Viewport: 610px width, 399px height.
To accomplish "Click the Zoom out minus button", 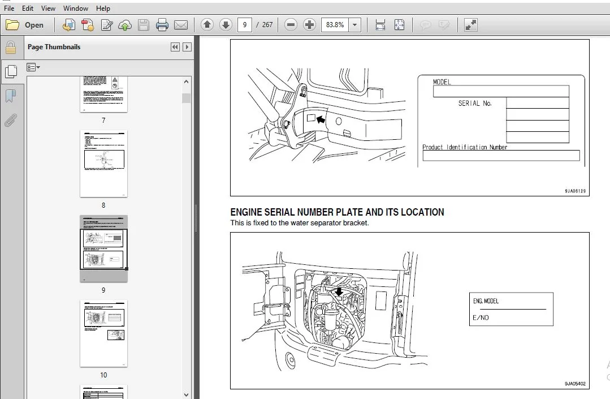I will pyautogui.click(x=291, y=25).
